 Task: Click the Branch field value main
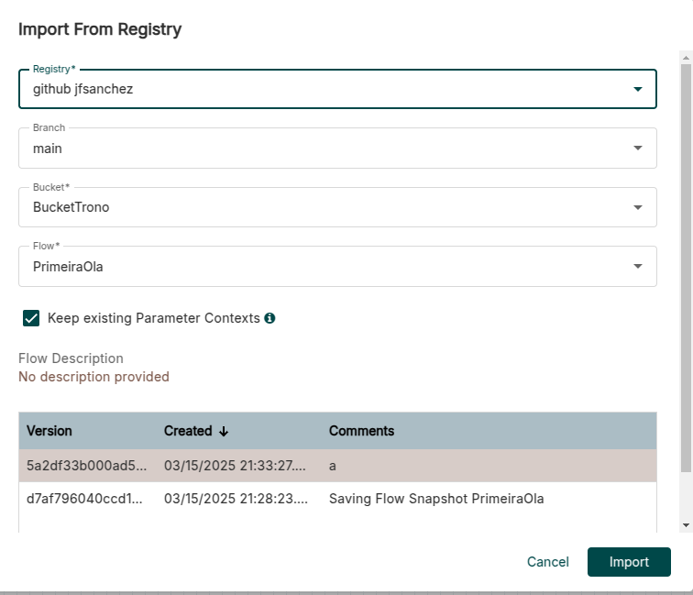pos(48,149)
